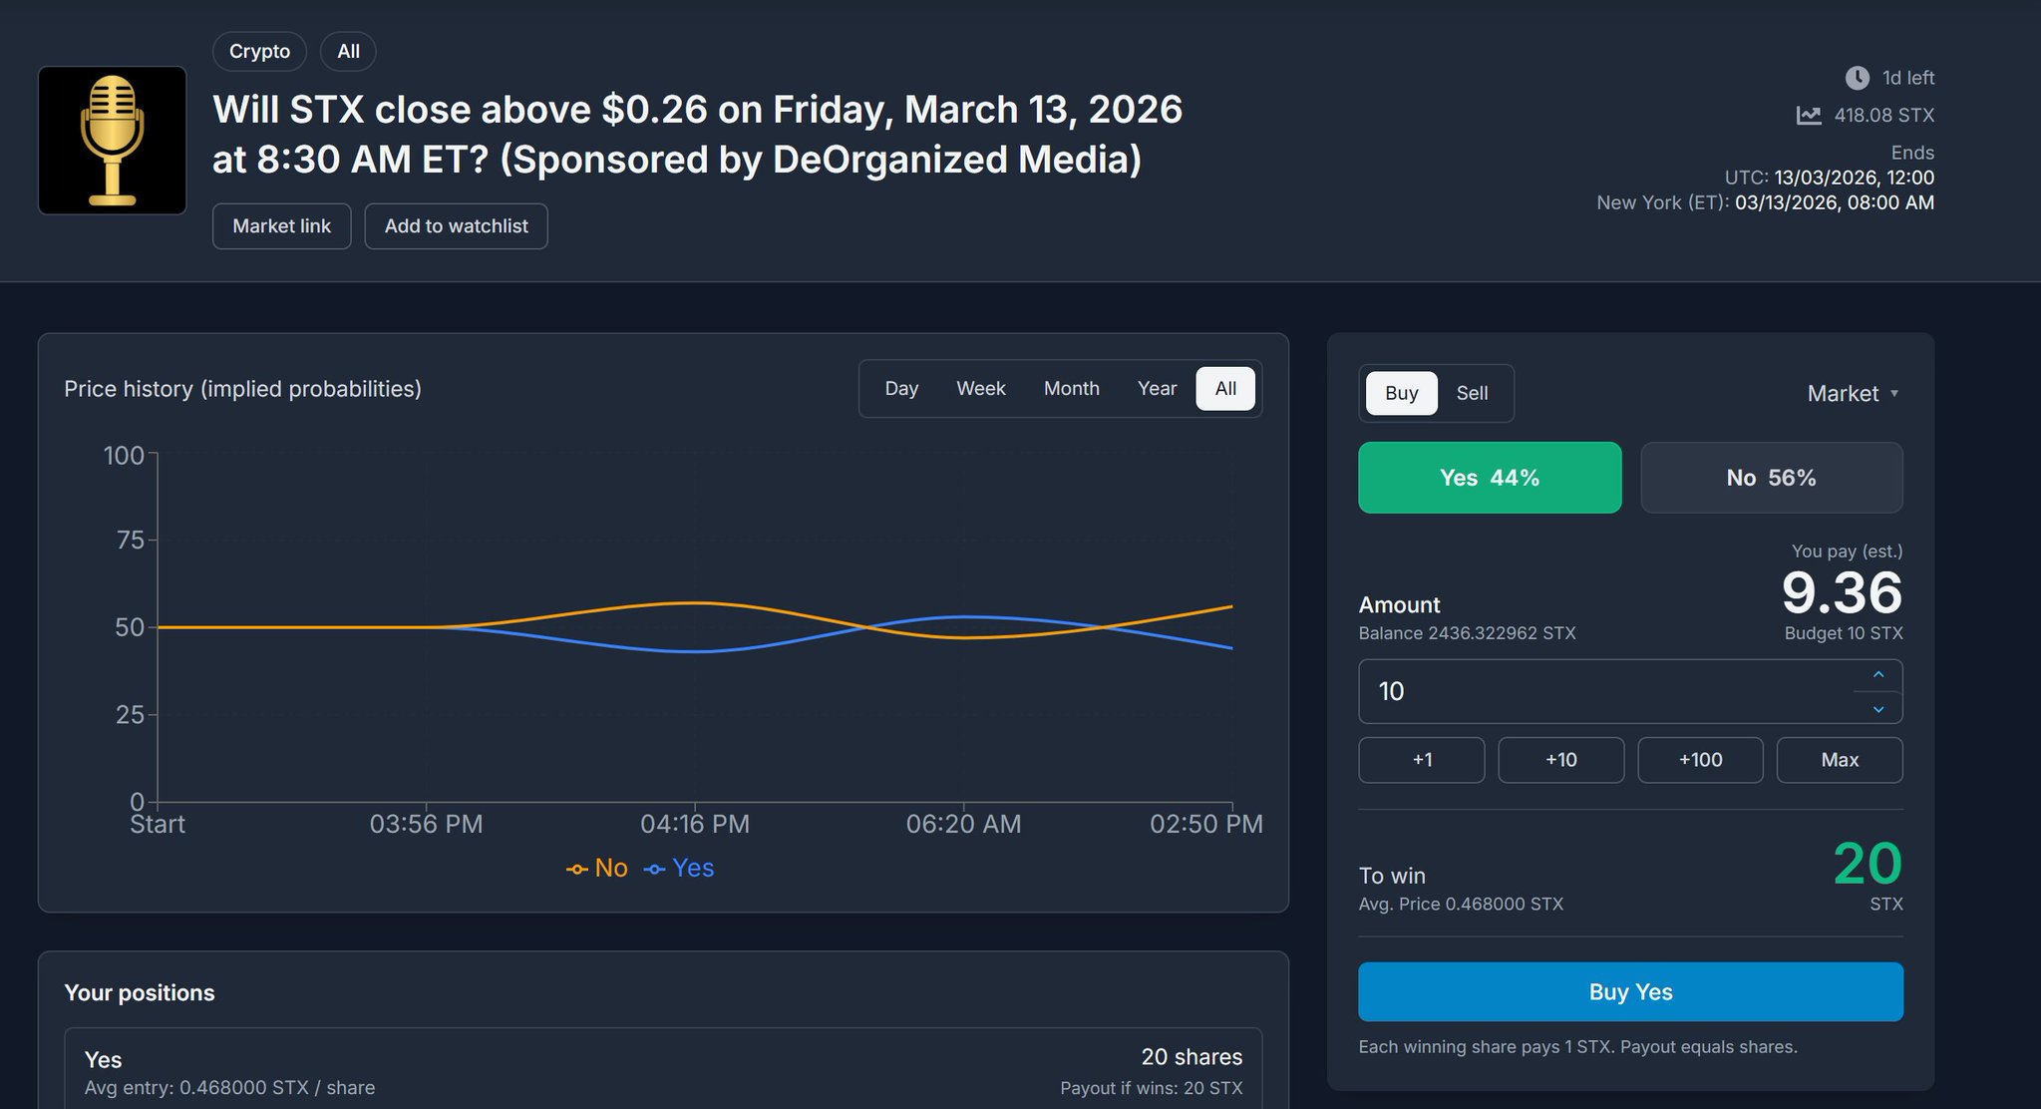The width and height of the screenshot is (2041, 1109).
Task: Click the orange No legend marker
Action: 577,870
